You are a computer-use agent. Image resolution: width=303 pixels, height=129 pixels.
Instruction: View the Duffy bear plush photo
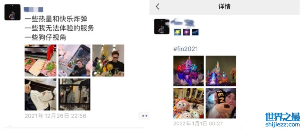188,103
